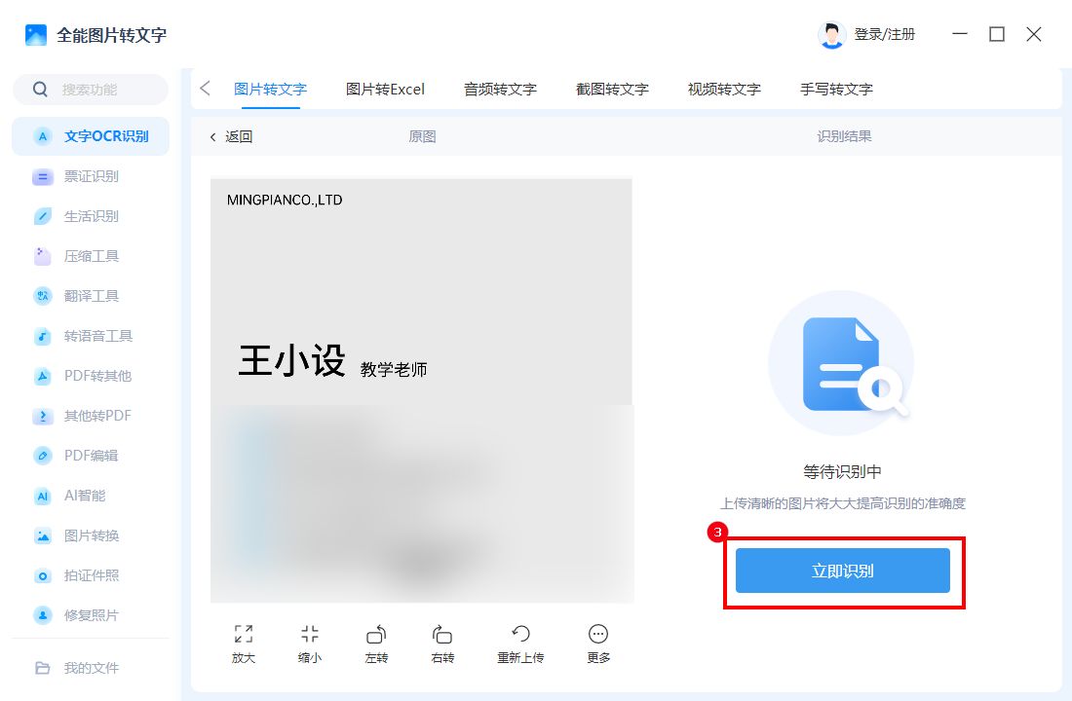
Task: Click the business card image preview
Action: pyautogui.click(x=421, y=390)
